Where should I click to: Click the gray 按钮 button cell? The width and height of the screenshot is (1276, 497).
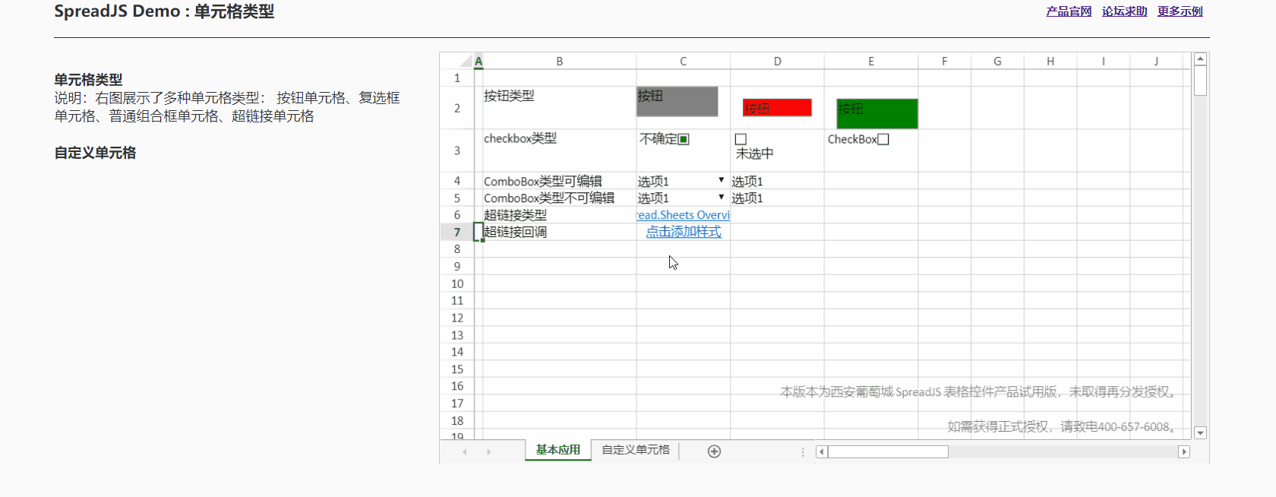point(677,101)
